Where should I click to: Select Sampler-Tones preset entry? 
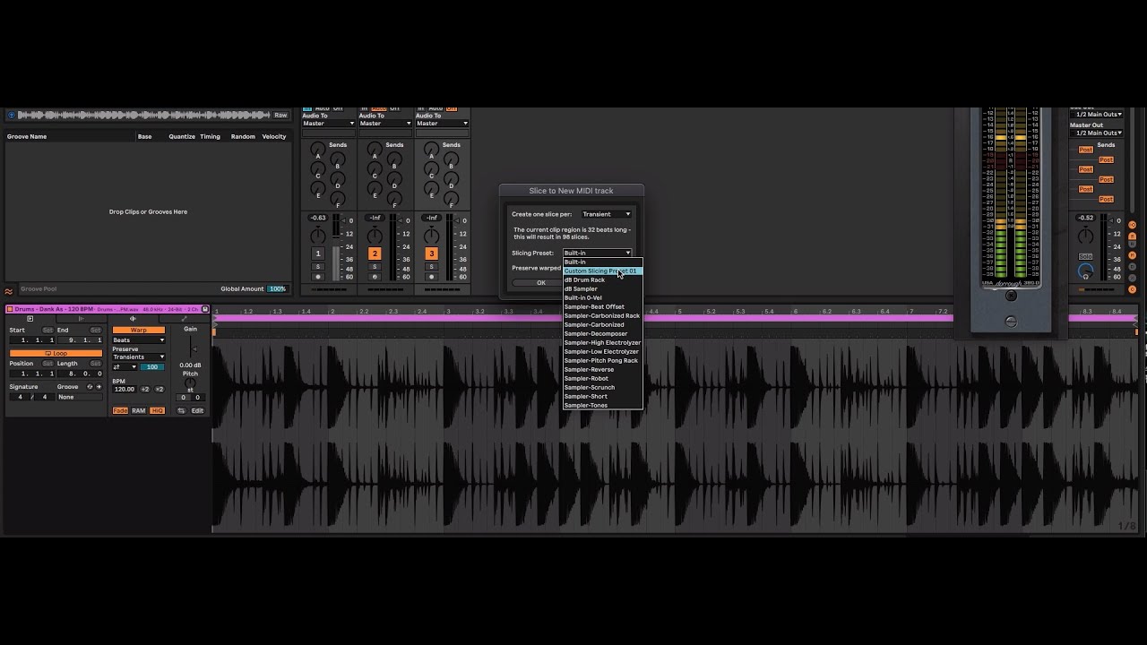click(602, 405)
